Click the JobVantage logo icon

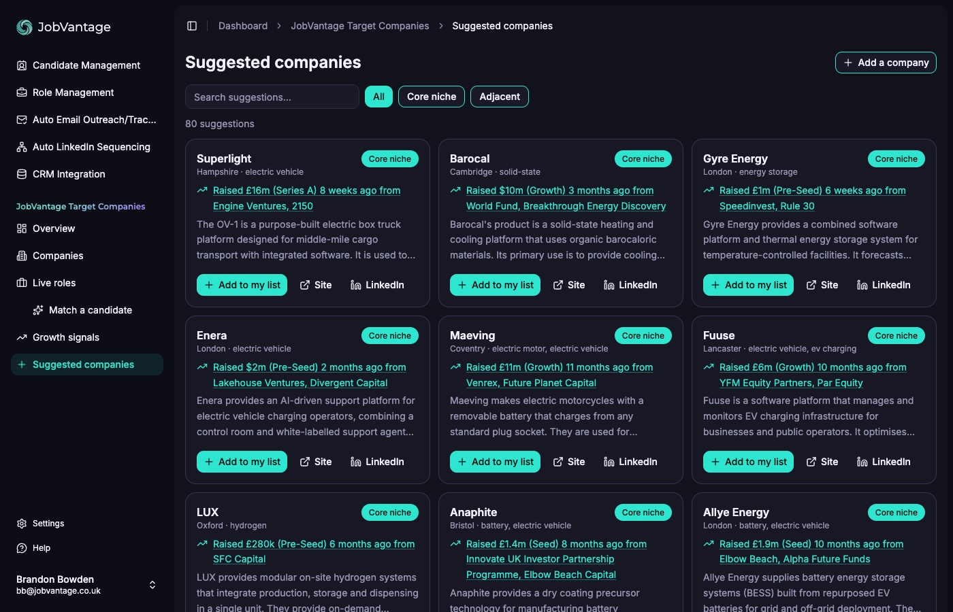click(25, 27)
